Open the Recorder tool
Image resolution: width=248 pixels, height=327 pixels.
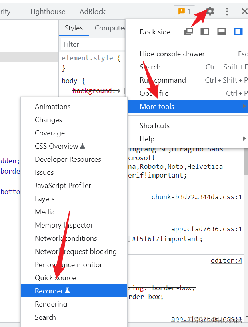point(74,291)
